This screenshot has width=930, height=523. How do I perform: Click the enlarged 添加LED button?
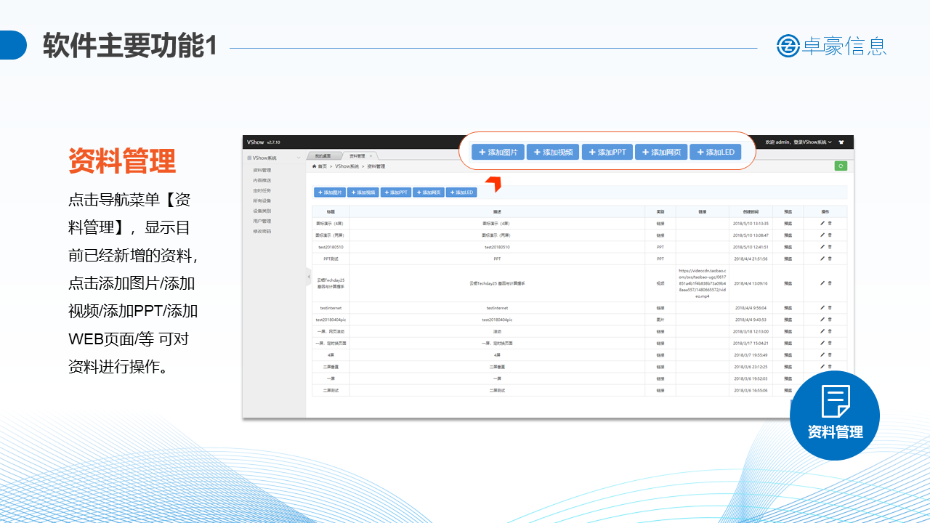tap(715, 152)
